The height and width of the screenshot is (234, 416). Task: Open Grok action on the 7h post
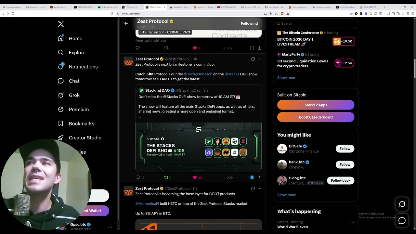click(x=253, y=188)
